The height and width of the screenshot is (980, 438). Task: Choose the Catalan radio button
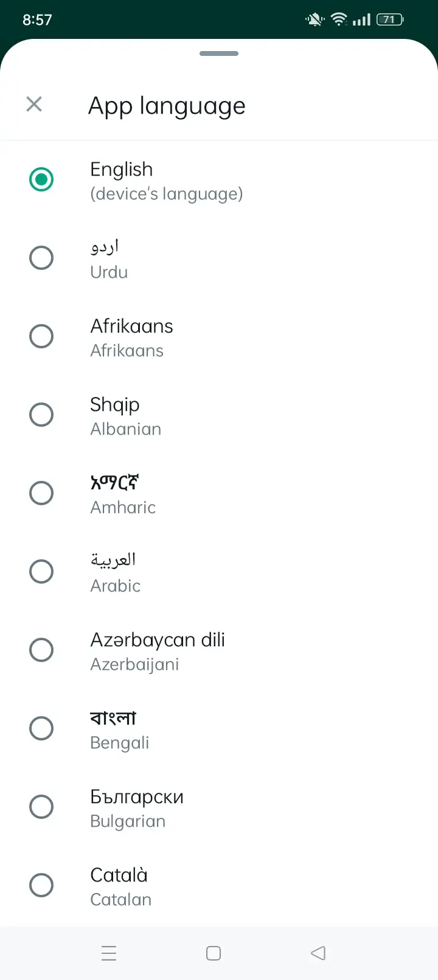pos(41,885)
